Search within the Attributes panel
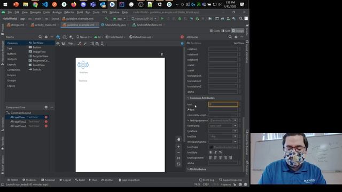Image resolution: width=342 pixels, height=192 pixels. click(x=230, y=37)
